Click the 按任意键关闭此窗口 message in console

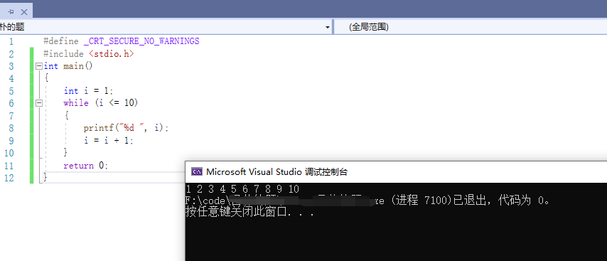pyautogui.click(x=249, y=212)
